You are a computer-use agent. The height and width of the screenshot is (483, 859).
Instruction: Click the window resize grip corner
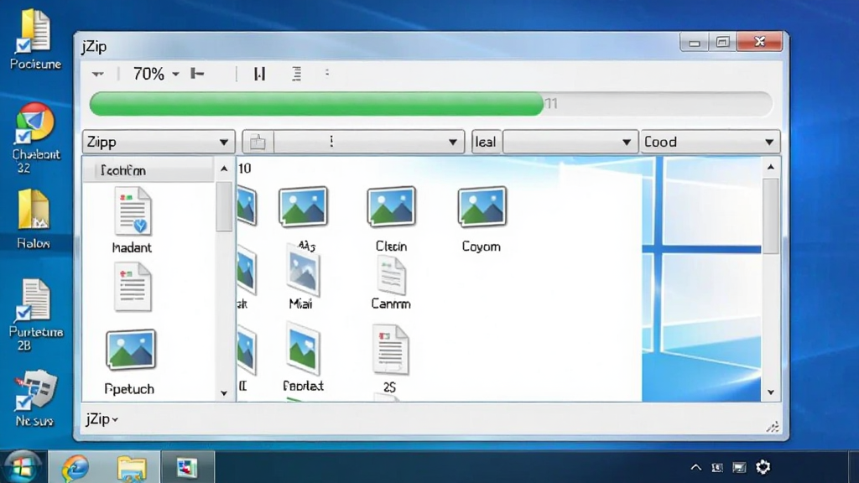(773, 427)
